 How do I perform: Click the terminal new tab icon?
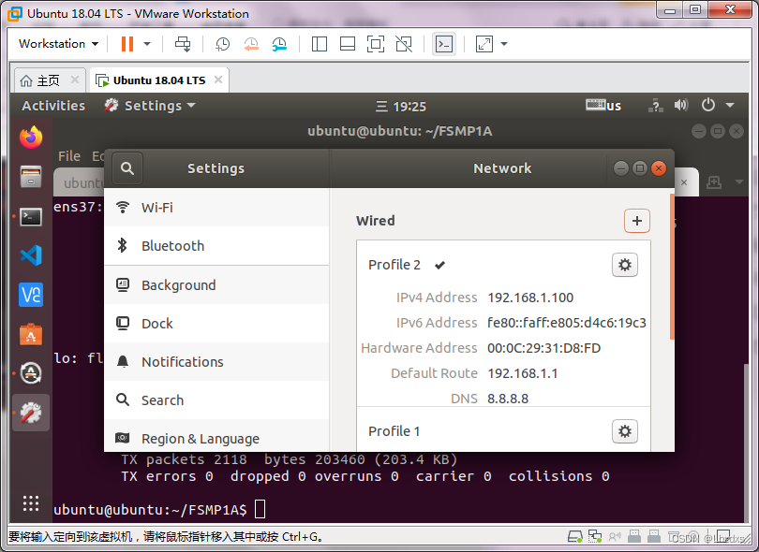tap(714, 182)
